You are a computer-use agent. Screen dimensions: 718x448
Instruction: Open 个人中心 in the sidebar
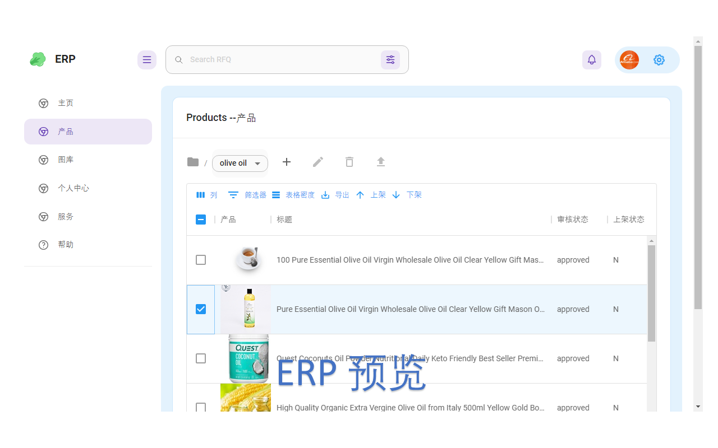tap(88, 188)
